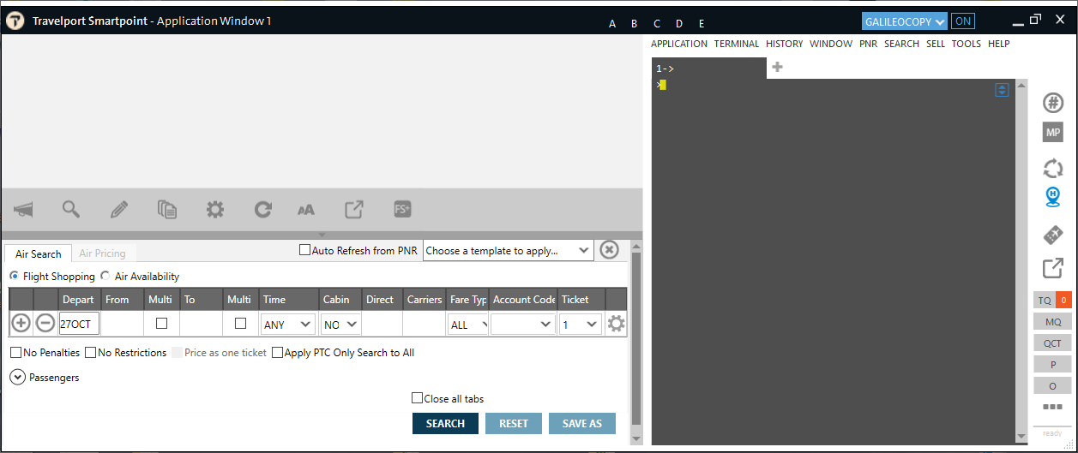
Task: Open the Choose a template dropdown
Action: click(508, 250)
